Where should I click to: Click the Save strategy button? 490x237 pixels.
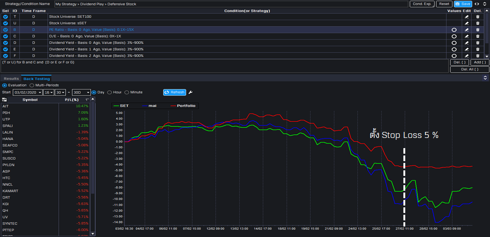pos(463,4)
